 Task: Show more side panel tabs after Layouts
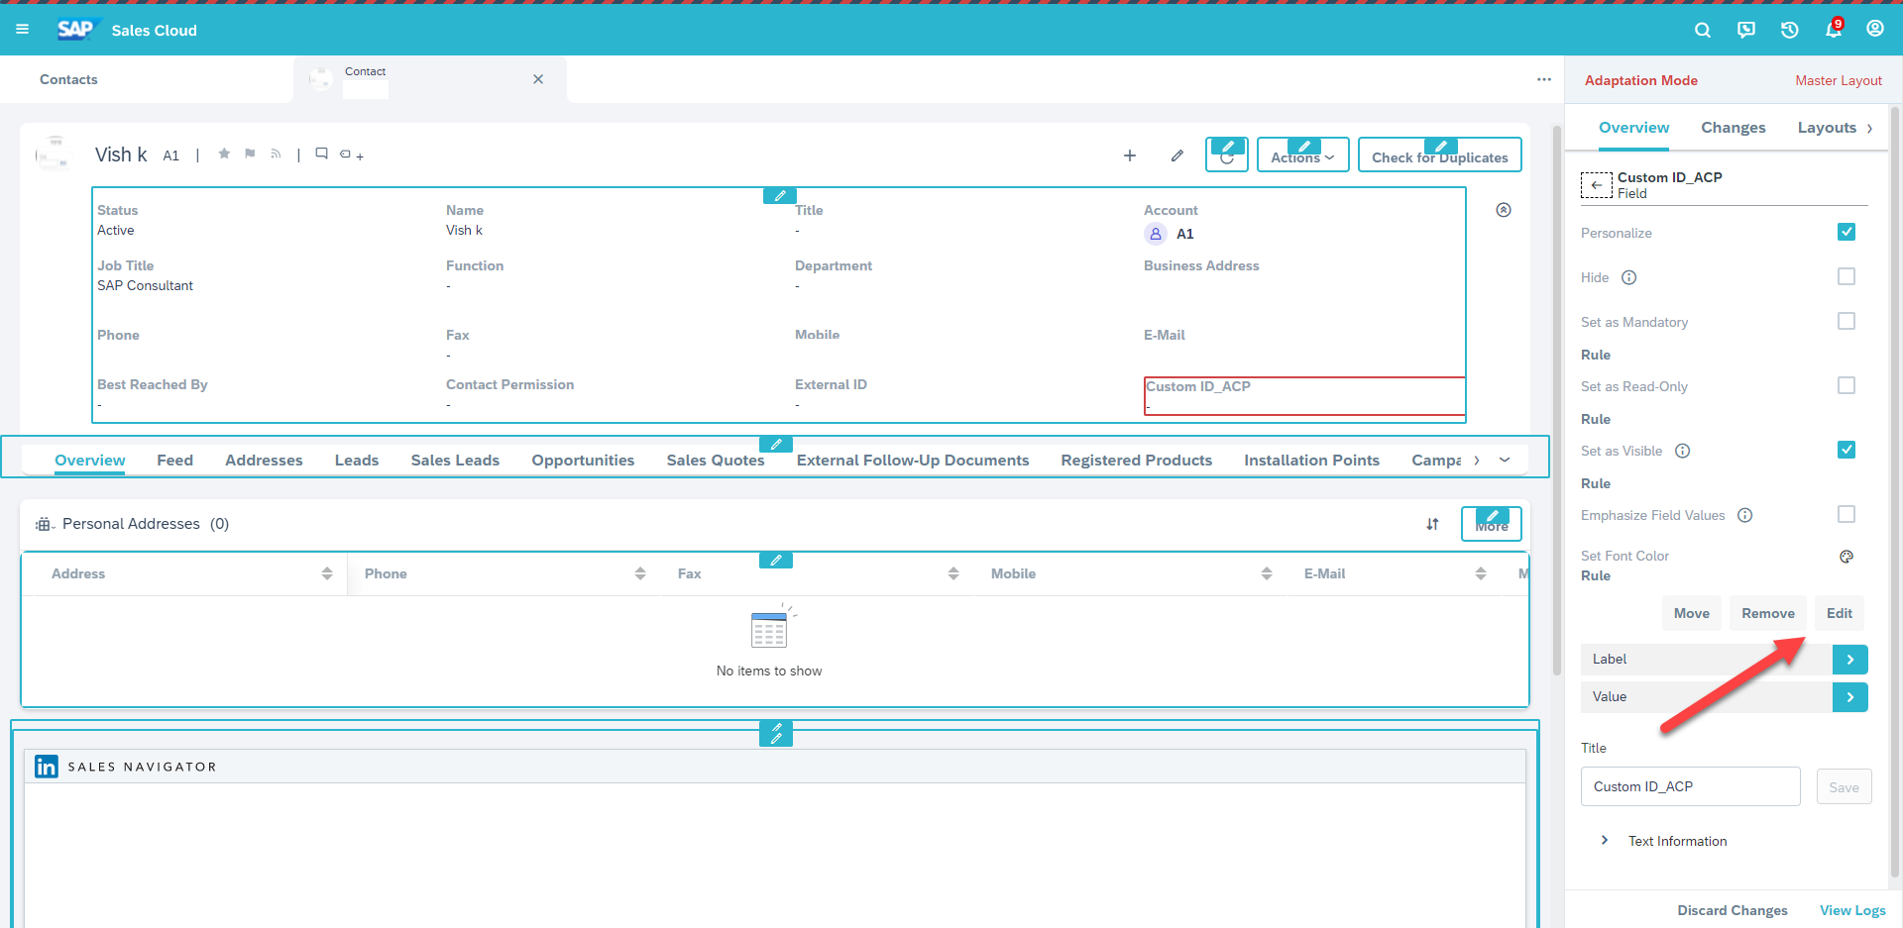point(1870,128)
